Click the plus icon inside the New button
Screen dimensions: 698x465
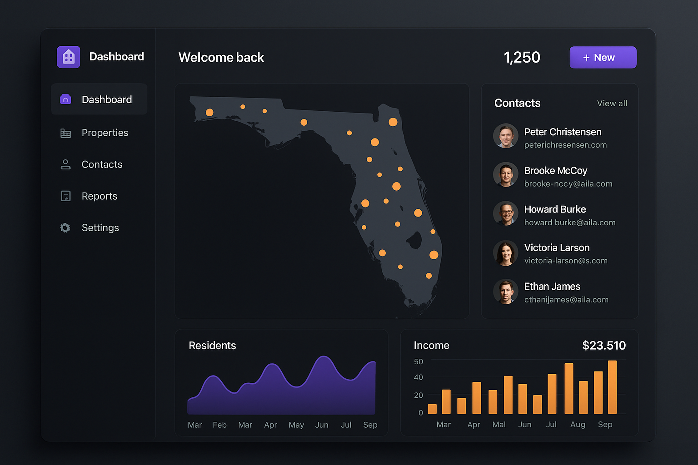point(587,57)
